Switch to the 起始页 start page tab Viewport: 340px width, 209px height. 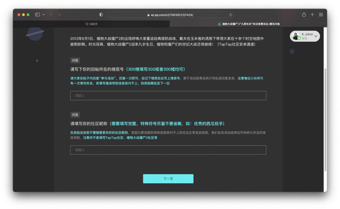tap(91, 24)
